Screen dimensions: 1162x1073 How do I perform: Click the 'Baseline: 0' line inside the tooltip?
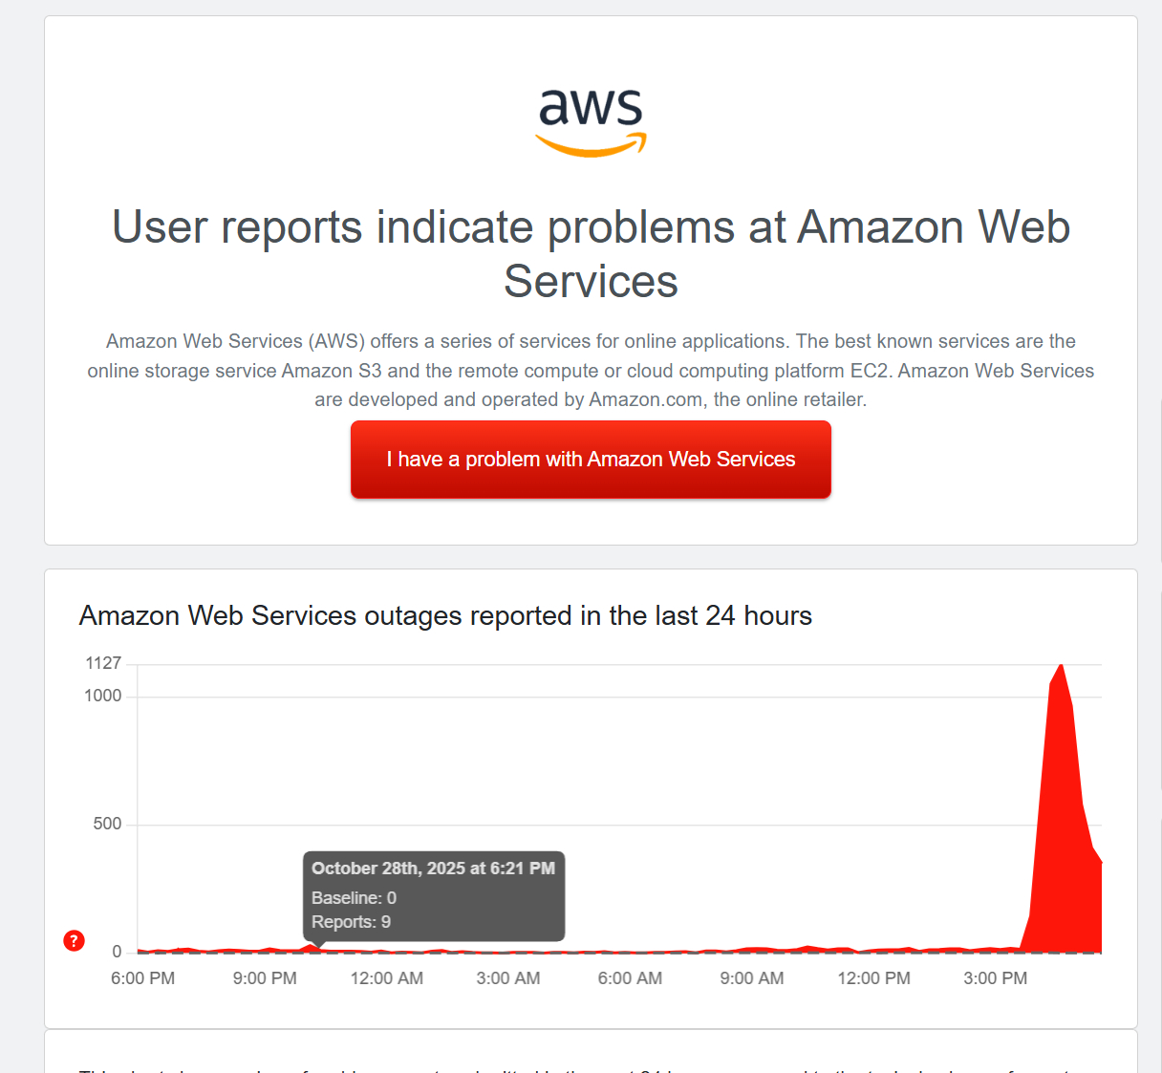pyautogui.click(x=354, y=897)
